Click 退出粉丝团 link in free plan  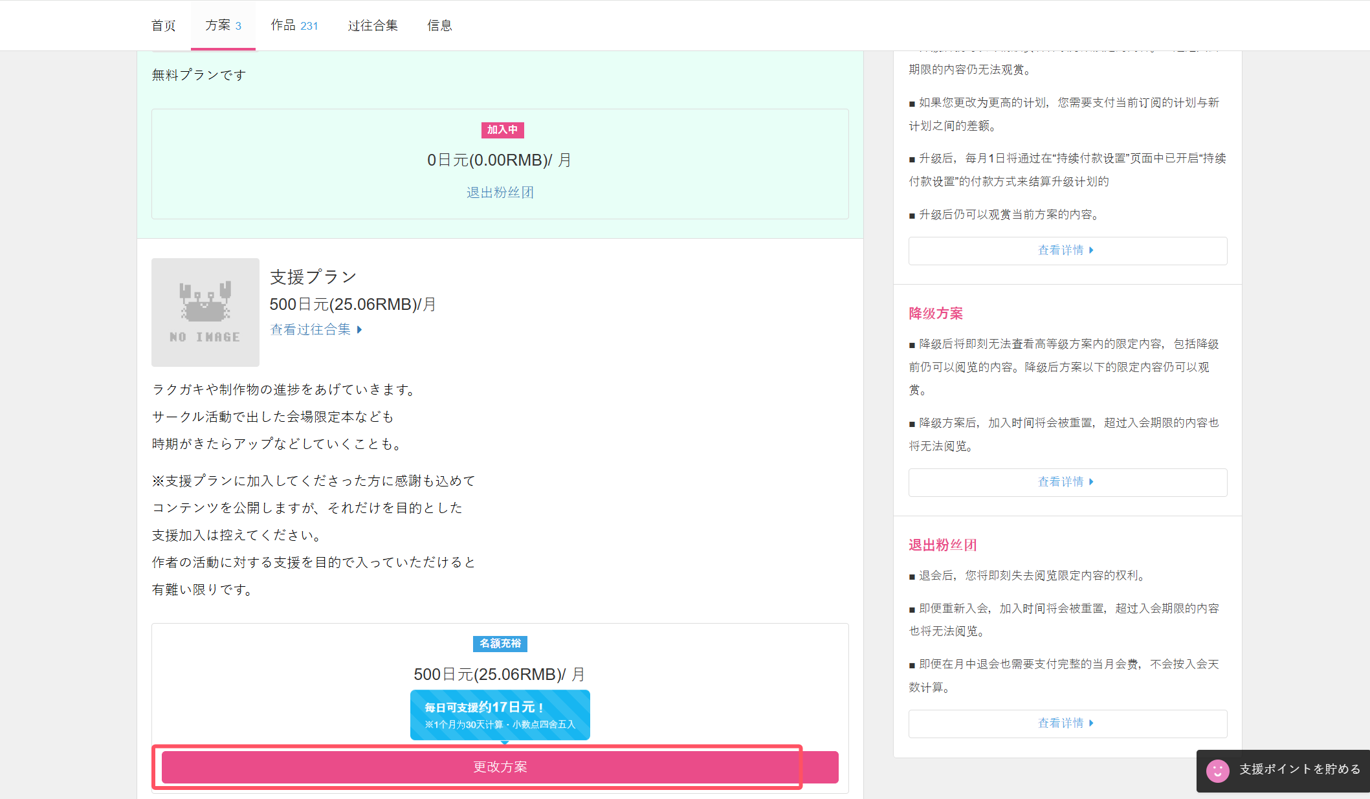click(500, 193)
